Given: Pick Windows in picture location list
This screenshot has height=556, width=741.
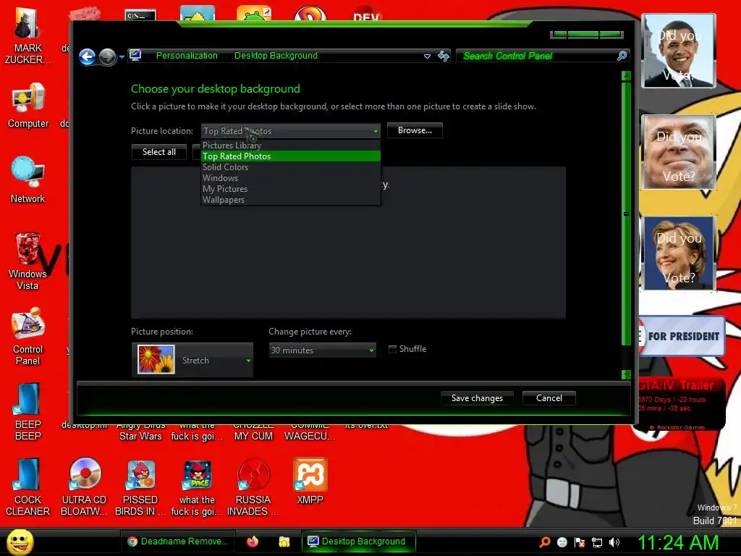Looking at the screenshot, I should pyautogui.click(x=291, y=178).
